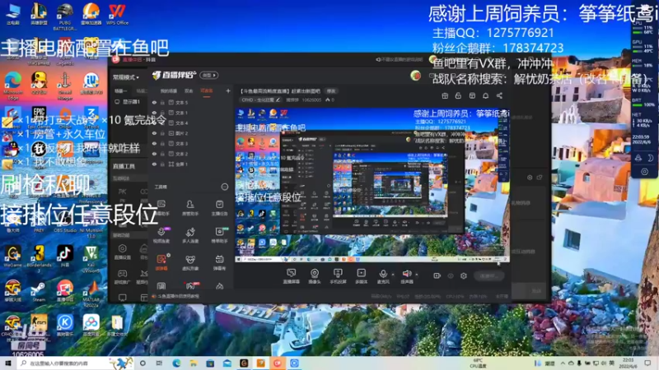
Task: Open 抖音 TikTok desktop shortcut
Action: (64, 257)
